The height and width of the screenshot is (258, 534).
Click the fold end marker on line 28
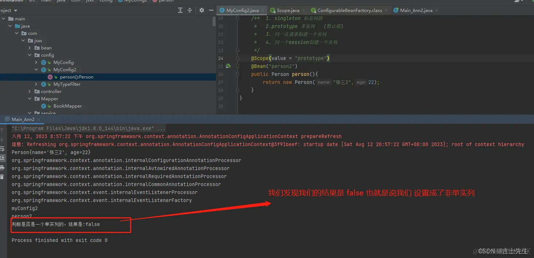click(x=237, y=90)
